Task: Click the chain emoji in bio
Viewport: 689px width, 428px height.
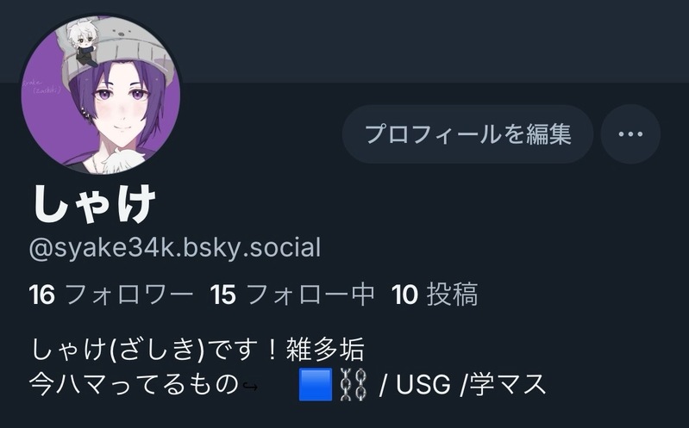Action: coord(354,385)
